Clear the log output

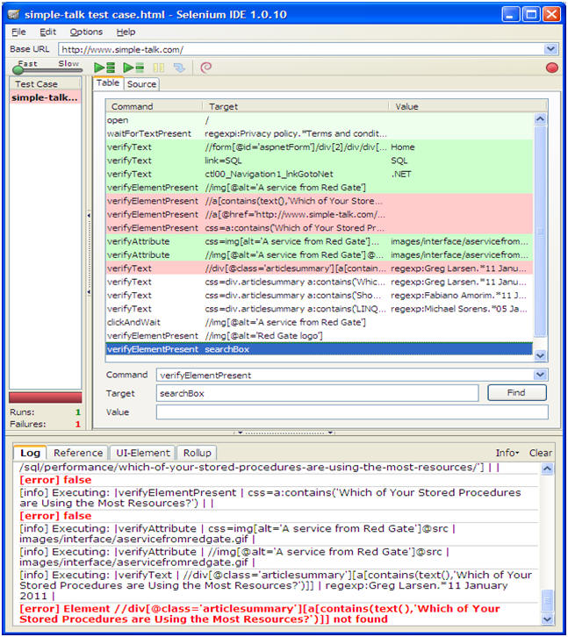coord(541,453)
